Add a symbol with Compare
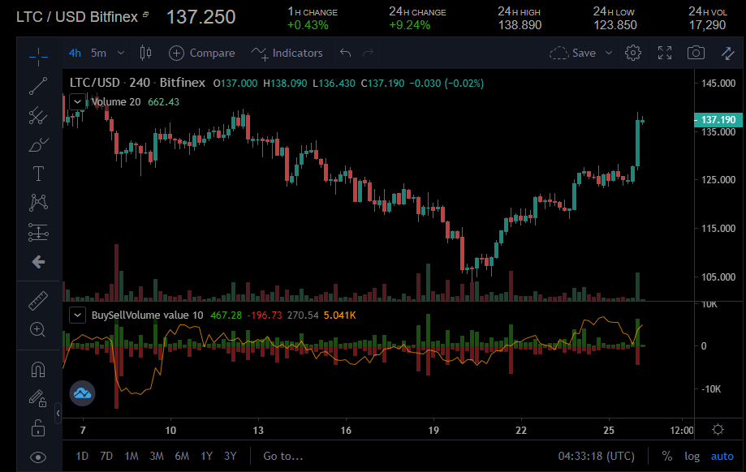Screen dimensions: 746x472 click(x=202, y=53)
